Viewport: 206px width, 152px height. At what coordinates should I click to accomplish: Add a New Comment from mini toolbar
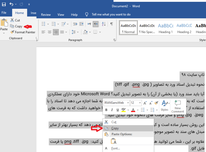point(178,106)
